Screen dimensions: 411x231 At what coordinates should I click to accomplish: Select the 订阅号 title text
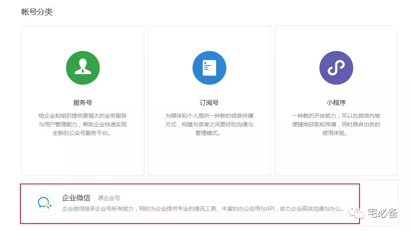pos(209,102)
